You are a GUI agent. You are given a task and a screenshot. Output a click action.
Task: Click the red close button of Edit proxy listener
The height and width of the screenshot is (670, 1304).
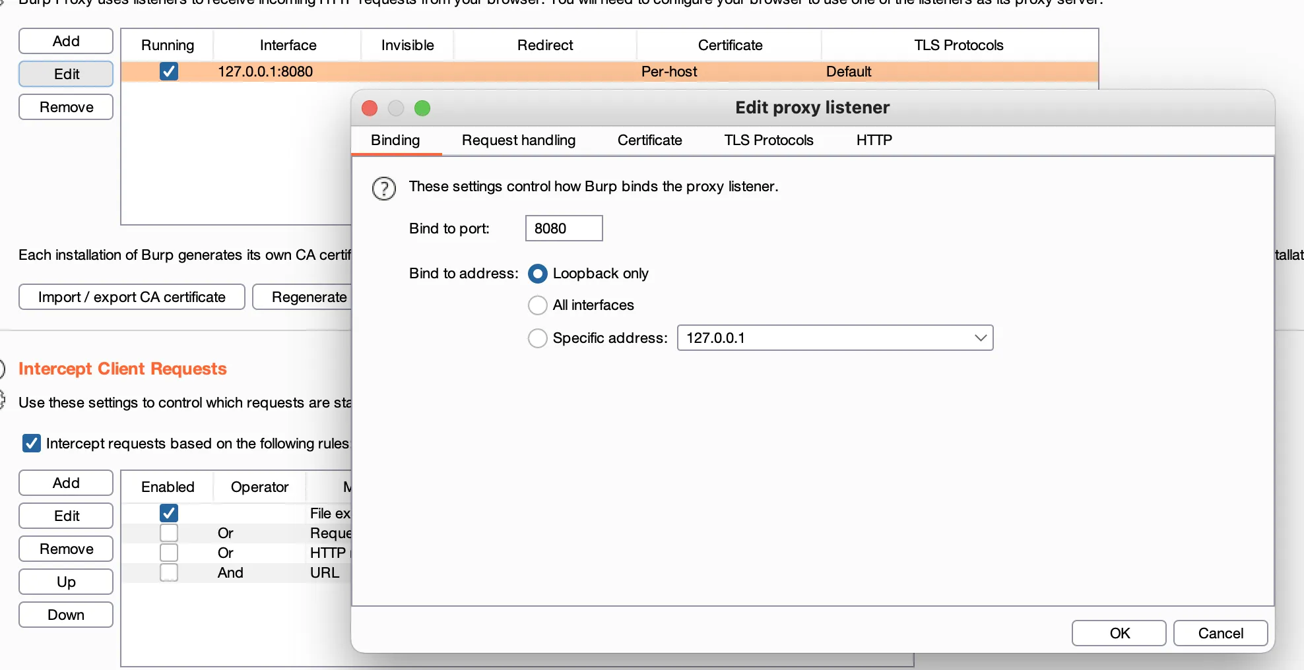(370, 108)
